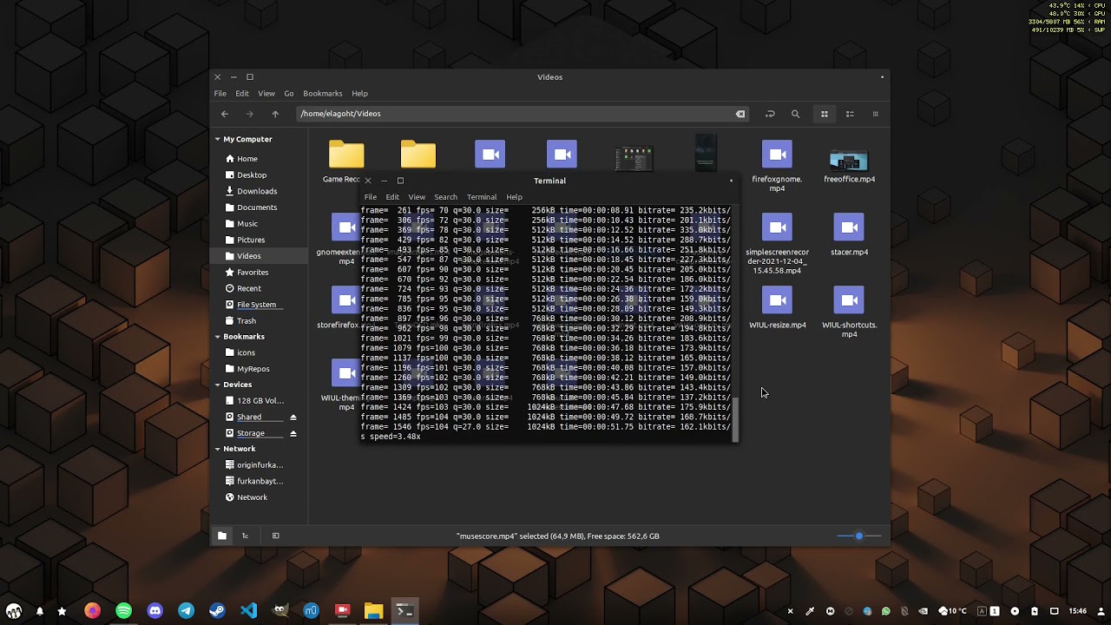The width and height of the screenshot is (1111, 625).
Task: Go up to the parent directory arrow
Action: (275, 114)
